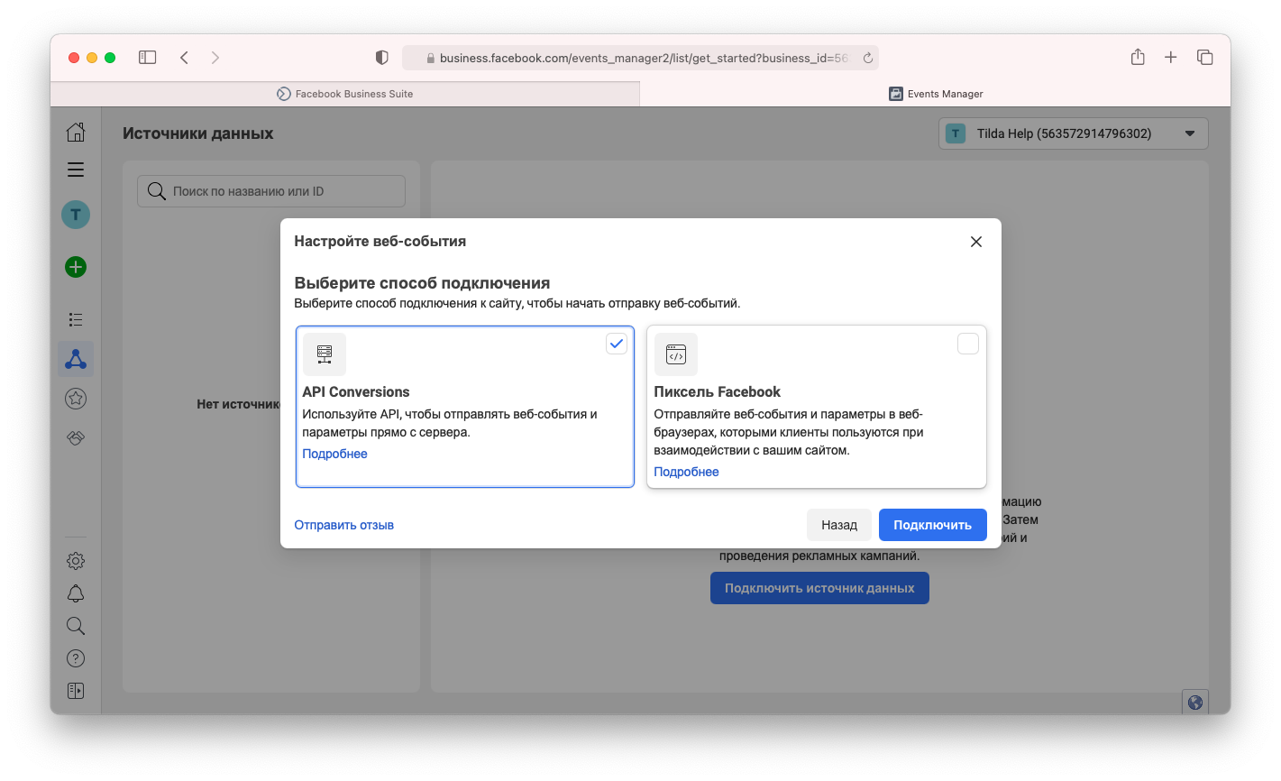Screen dimensions: 1281x781
Task: Open the hamburger menu in the left sidebar
Action: 76,170
